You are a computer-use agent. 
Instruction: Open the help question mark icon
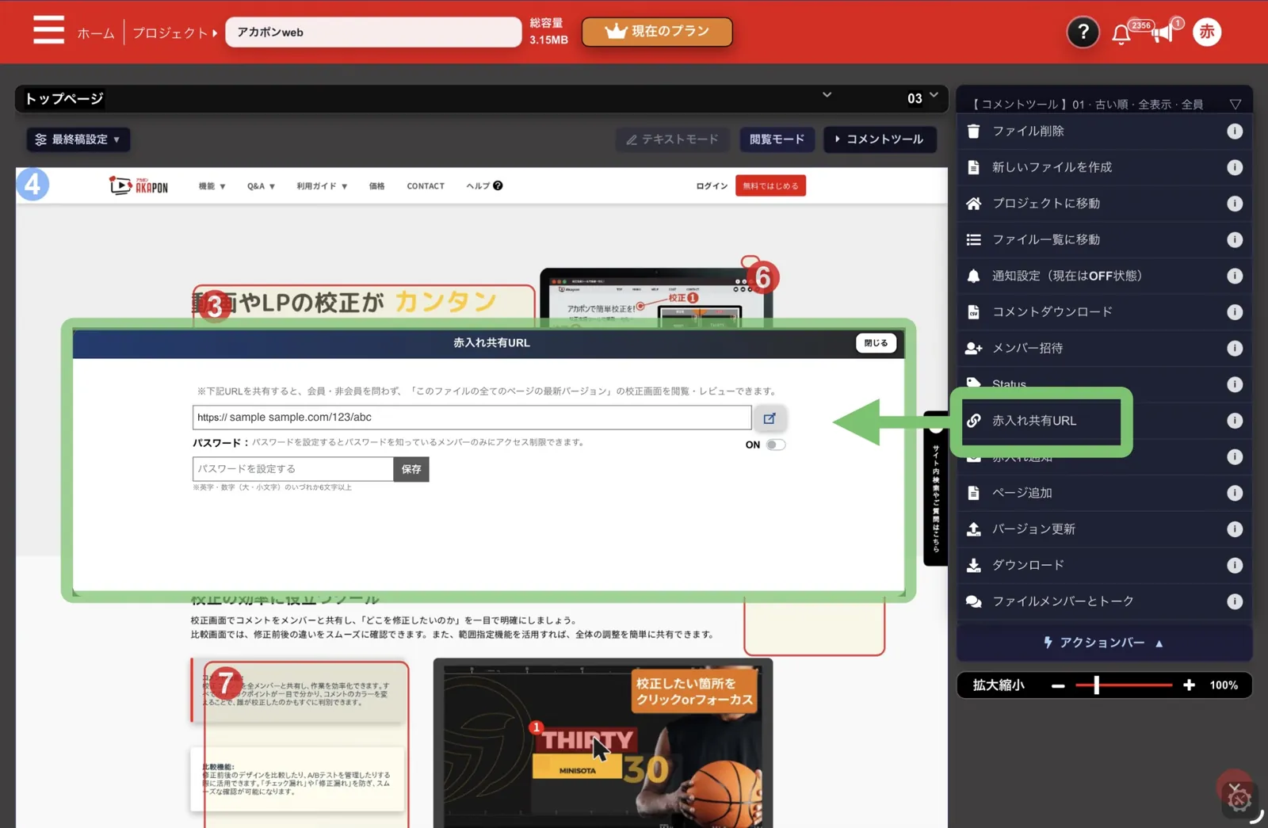(x=1083, y=32)
